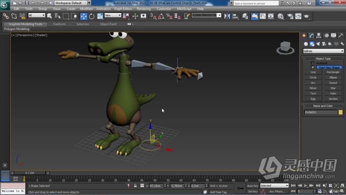The image size is (346, 195).
Task: Click the time slider 0 / 100
Action: tap(30, 173)
